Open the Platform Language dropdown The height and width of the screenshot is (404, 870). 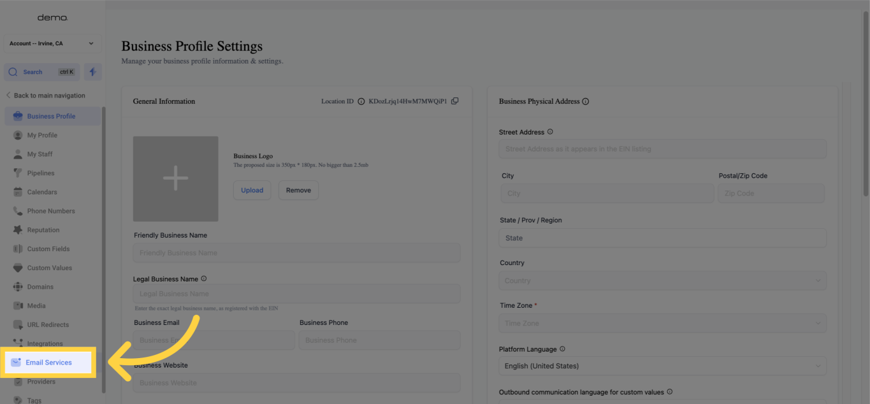[663, 366]
